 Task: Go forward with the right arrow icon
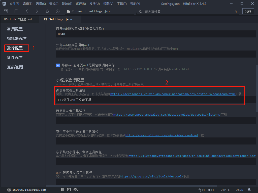[37, 11]
